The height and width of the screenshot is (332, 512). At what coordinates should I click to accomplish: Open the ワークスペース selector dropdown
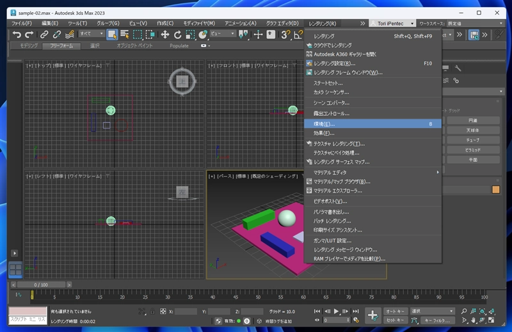(475, 24)
